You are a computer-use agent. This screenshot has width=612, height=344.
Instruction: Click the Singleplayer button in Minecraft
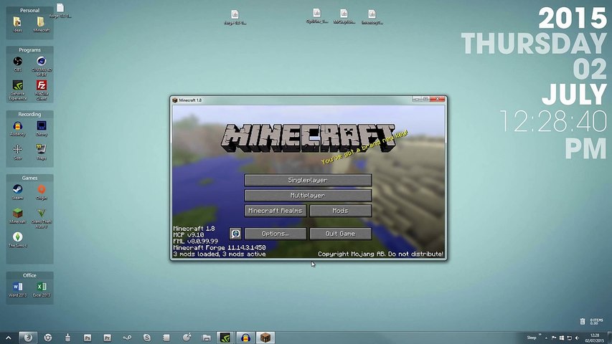coord(308,180)
